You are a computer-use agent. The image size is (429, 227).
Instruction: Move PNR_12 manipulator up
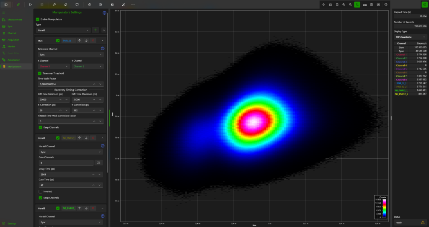(80, 41)
